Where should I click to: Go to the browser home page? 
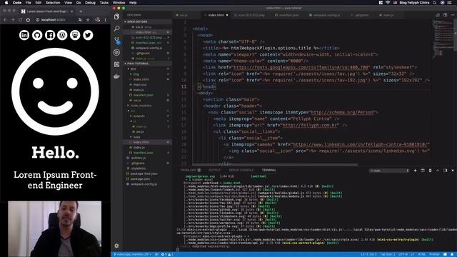[x=28, y=20]
